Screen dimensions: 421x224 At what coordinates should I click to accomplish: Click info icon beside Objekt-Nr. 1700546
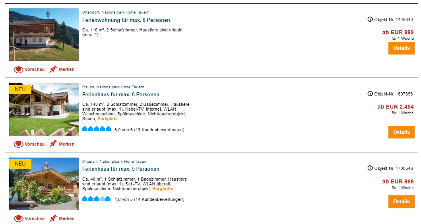pos(370,168)
